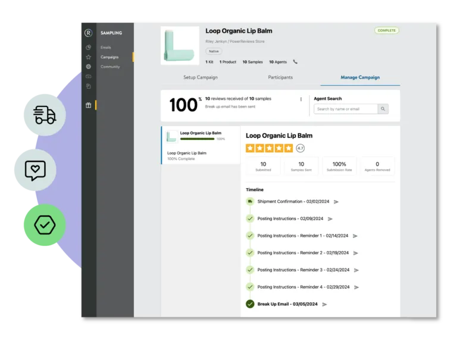Click send arrow next to Shipment Confirmation
Image resolution: width=457 pixels, height=341 pixels.
336,202
